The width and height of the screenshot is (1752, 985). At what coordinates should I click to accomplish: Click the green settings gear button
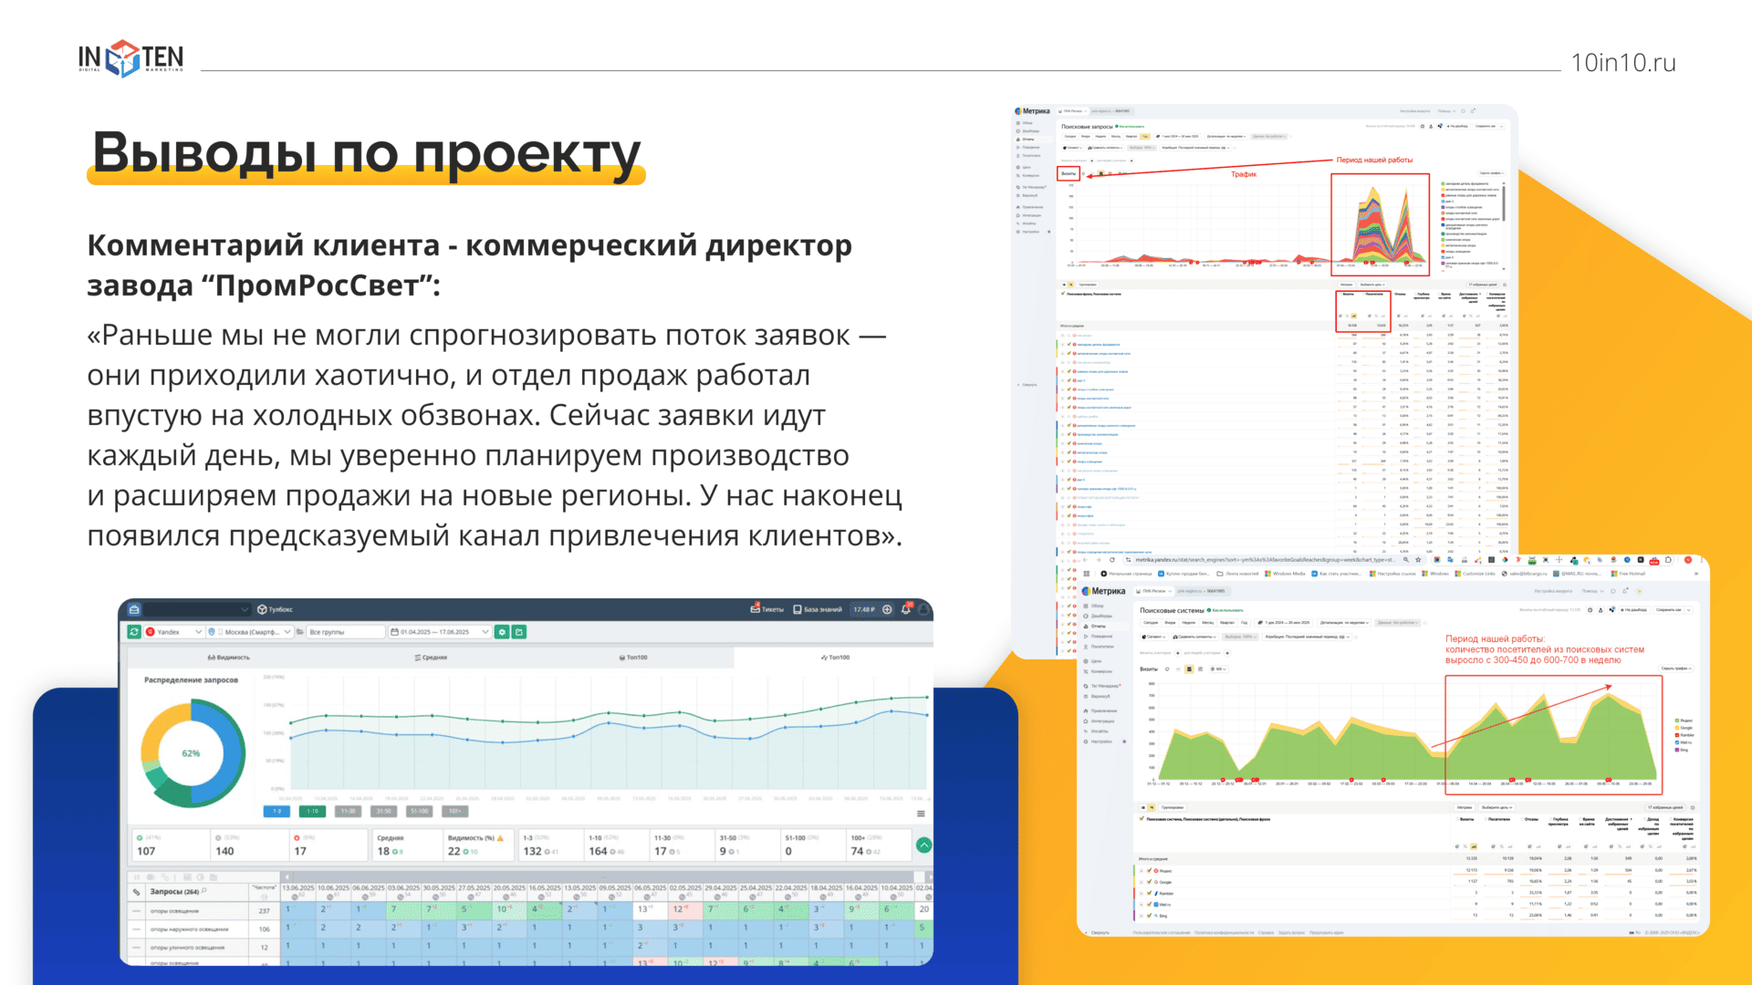pos(502,632)
